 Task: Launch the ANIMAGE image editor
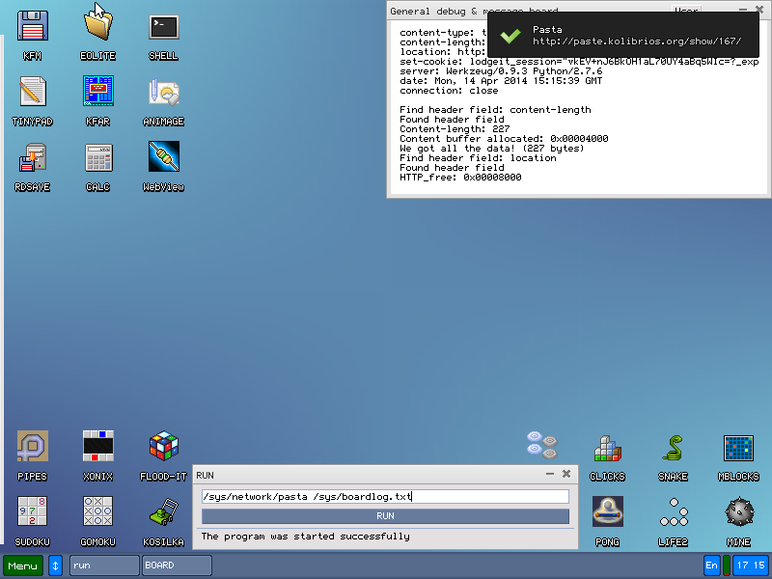(x=163, y=93)
